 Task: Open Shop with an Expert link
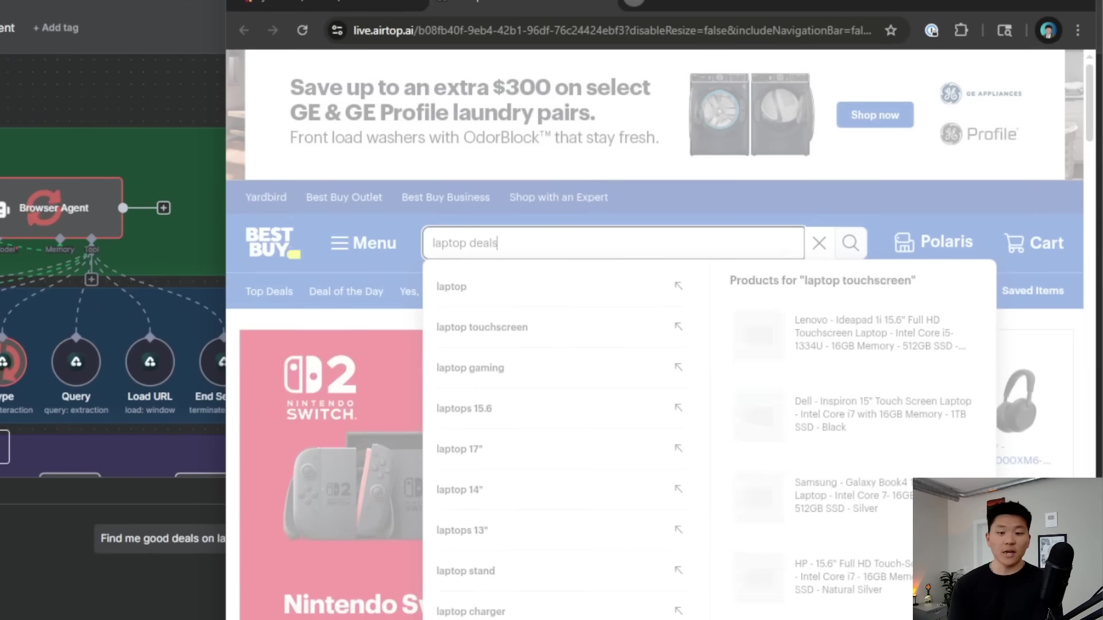558,197
